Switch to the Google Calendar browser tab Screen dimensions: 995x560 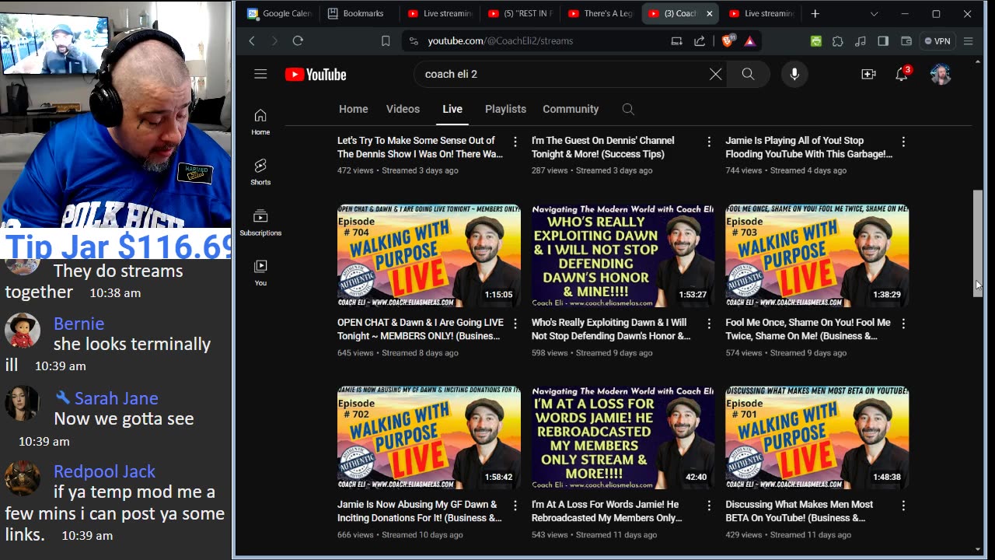tap(280, 13)
